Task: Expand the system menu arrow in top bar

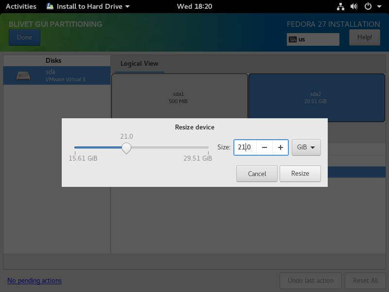Action: (379, 6)
